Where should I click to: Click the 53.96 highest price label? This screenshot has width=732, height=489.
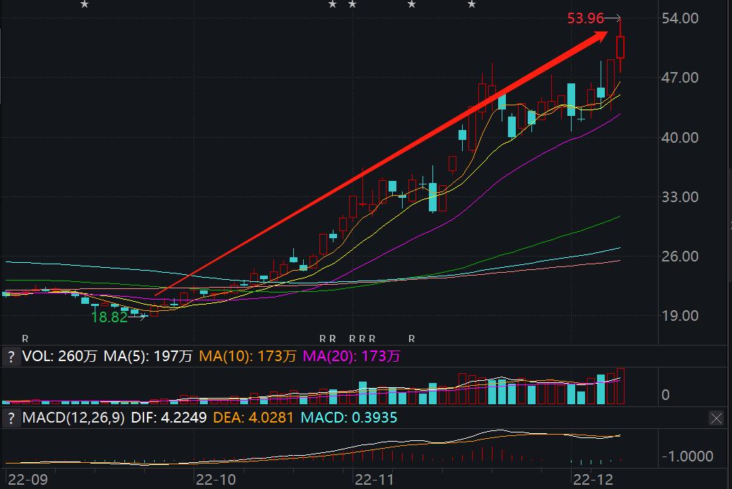pyautogui.click(x=586, y=18)
